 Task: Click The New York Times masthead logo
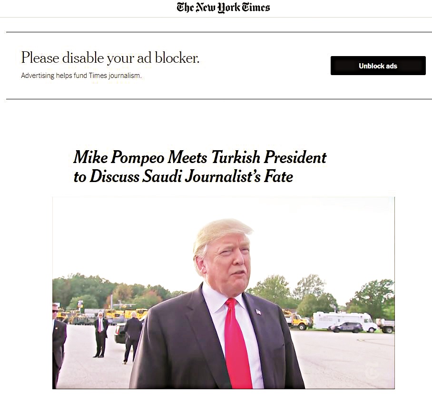[223, 8]
